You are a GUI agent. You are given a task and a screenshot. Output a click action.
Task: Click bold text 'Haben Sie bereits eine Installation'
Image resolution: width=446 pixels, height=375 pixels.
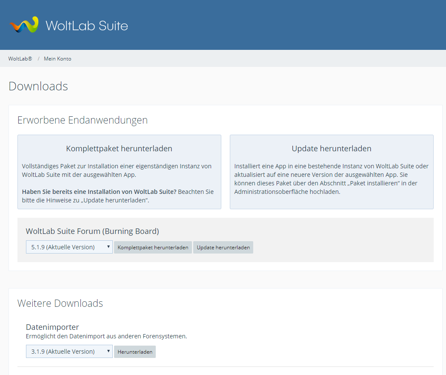99,192
